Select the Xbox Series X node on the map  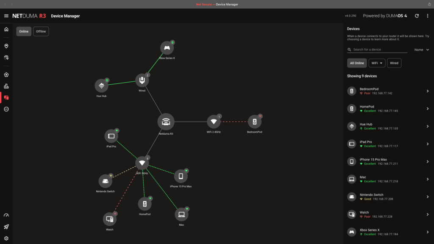point(167,48)
